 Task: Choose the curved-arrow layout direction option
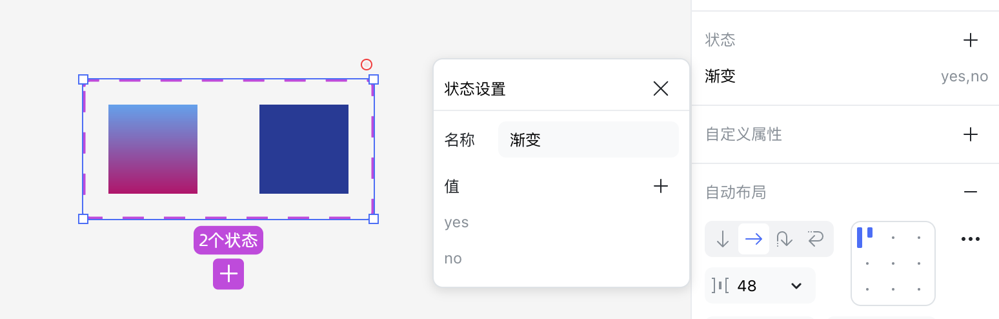(785, 239)
